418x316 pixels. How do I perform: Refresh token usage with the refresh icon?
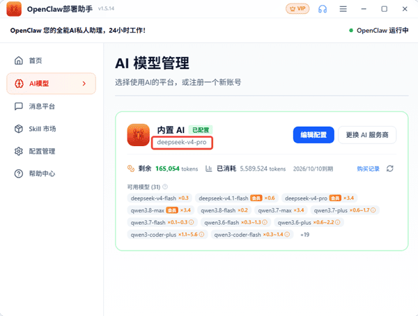point(389,168)
